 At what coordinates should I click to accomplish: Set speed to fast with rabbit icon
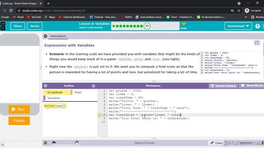pyautogui.click(x=77, y=142)
